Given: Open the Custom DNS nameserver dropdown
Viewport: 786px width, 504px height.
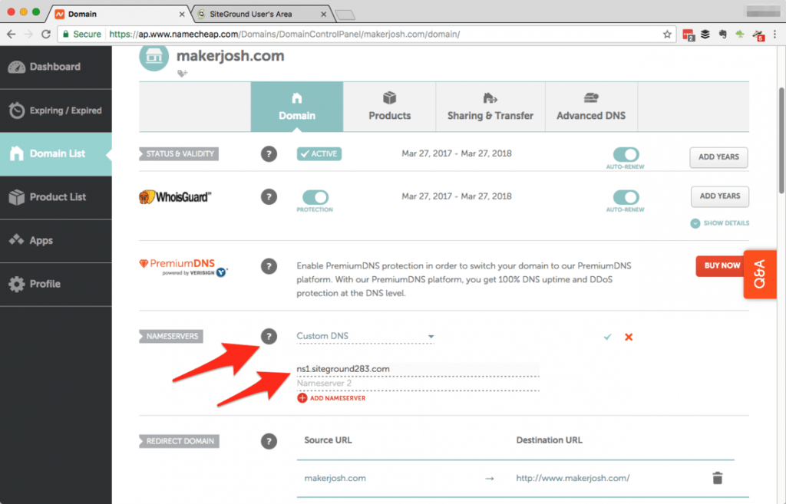Looking at the screenshot, I should tap(365, 336).
